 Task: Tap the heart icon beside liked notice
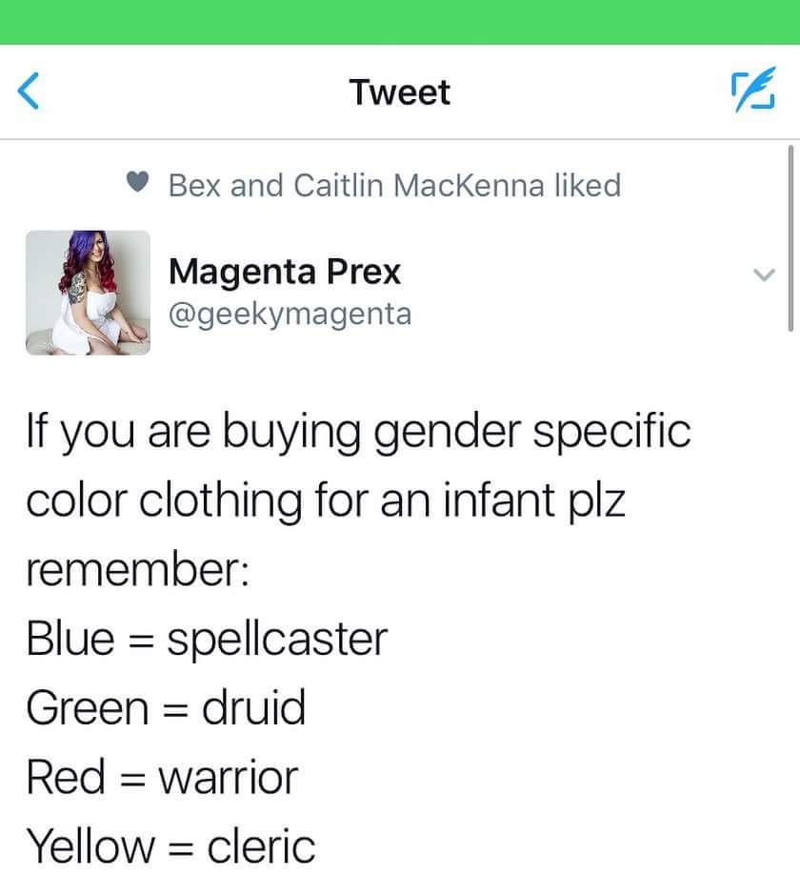point(139,184)
